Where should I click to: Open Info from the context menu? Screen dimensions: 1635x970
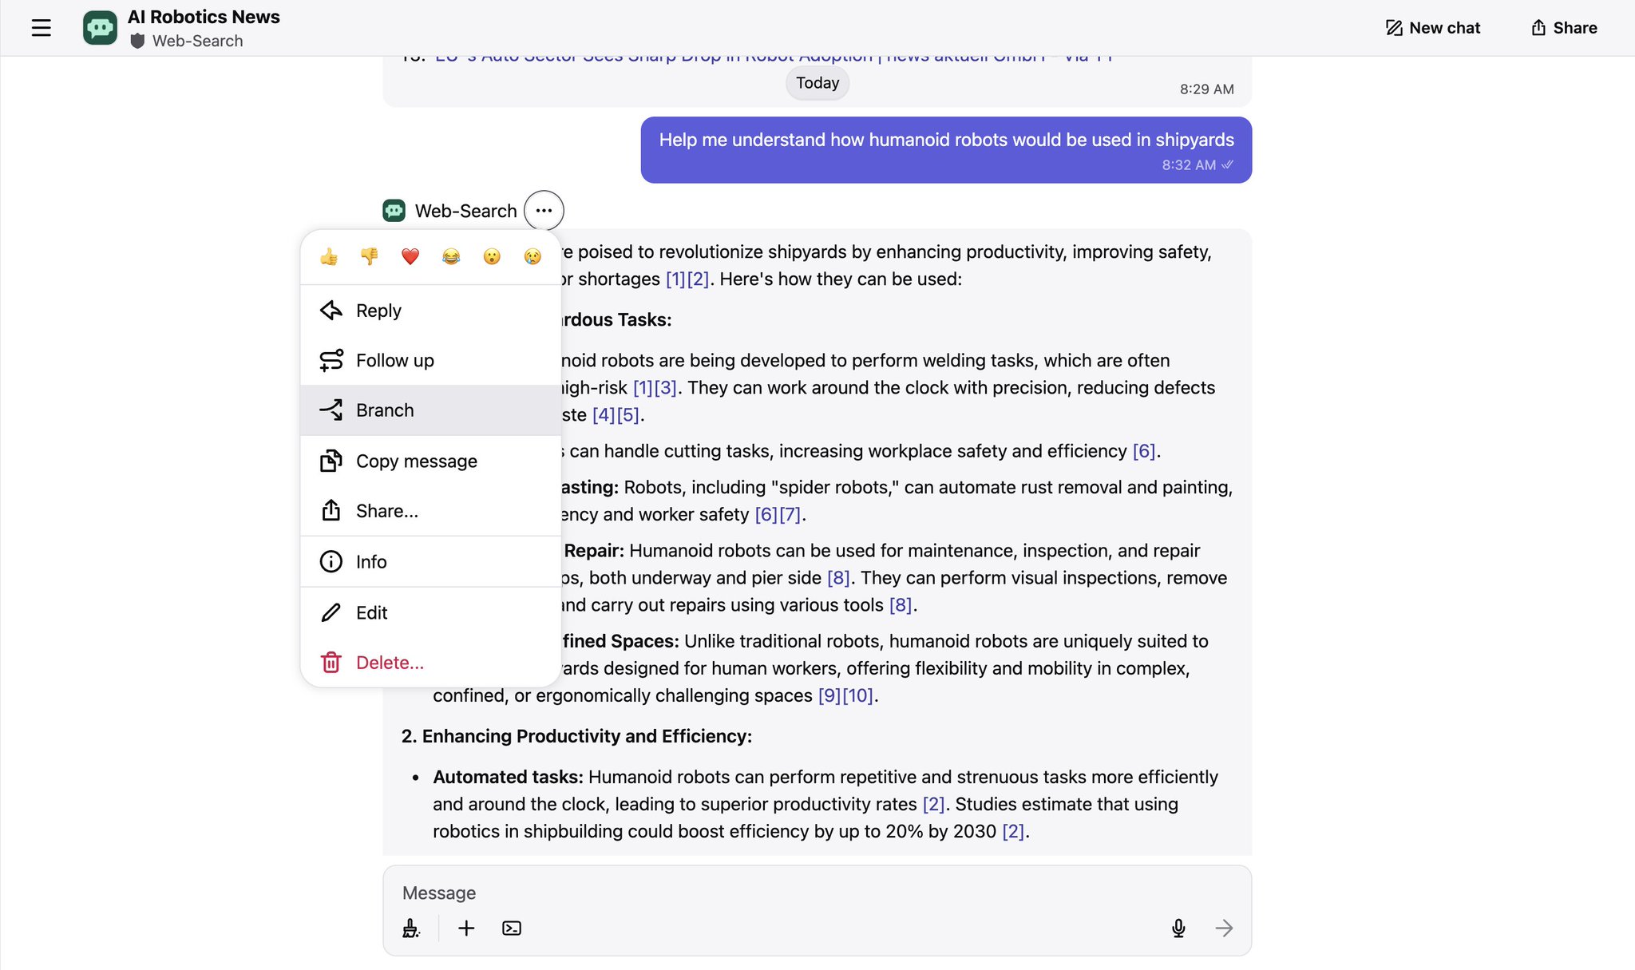(x=431, y=562)
